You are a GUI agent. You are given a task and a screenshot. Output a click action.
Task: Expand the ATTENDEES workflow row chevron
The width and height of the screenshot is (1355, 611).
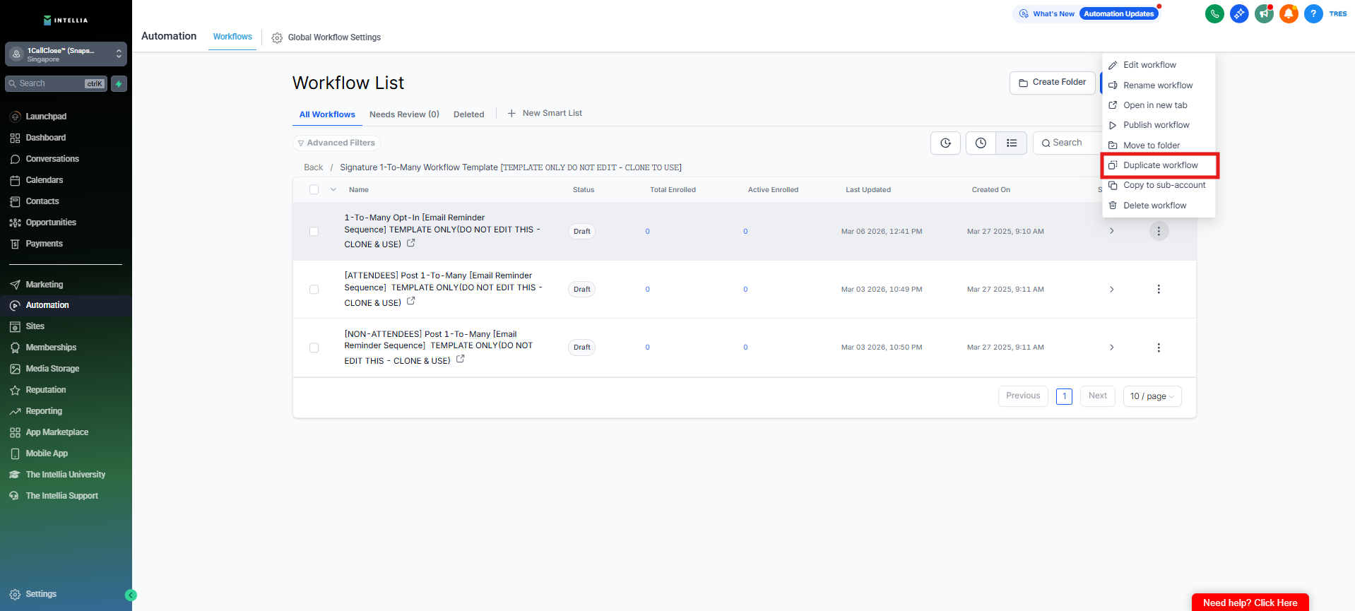click(1111, 290)
